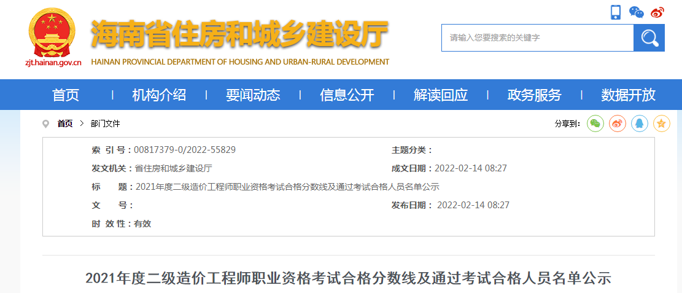This screenshot has width=682, height=293.
Task: Click the zjt.hainan.gov.cn address text
Action: 53,63
